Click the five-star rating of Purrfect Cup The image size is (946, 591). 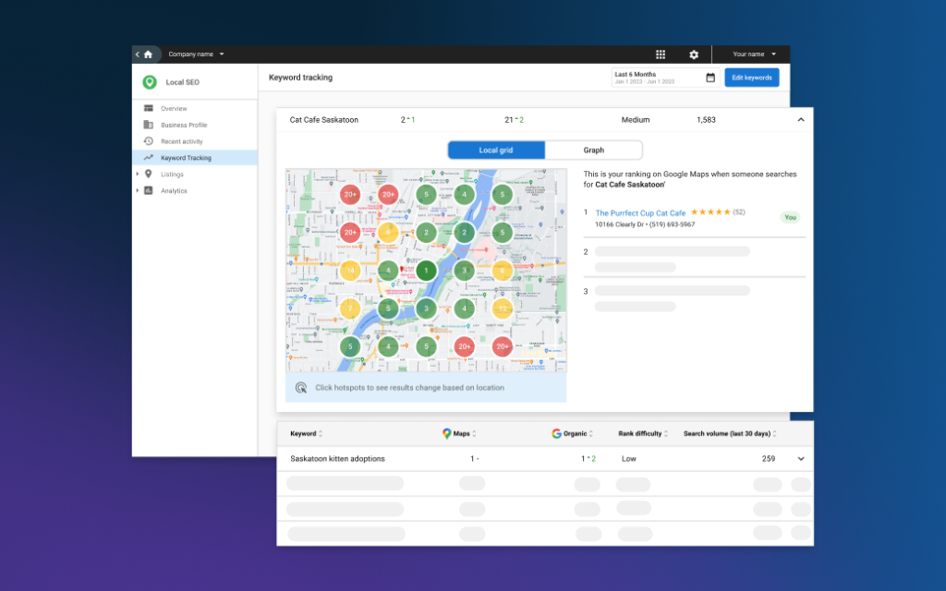tap(710, 211)
